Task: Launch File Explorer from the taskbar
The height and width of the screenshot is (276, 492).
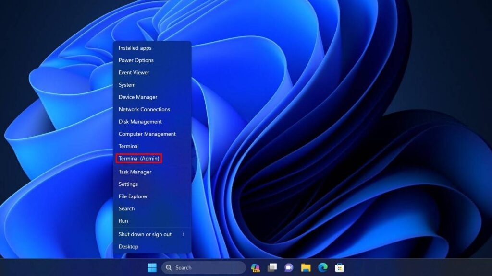Action: pyautogui.click(x=305, y=267)
